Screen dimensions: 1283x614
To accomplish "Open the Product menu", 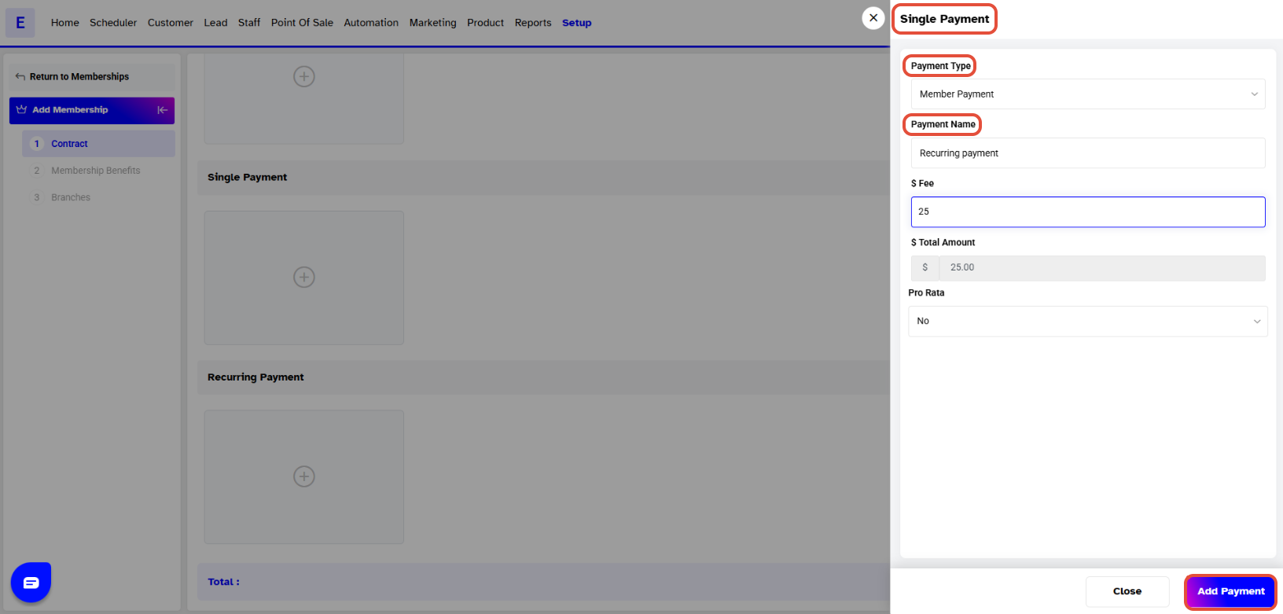I will pyautogui.click(x=485, y=23).
